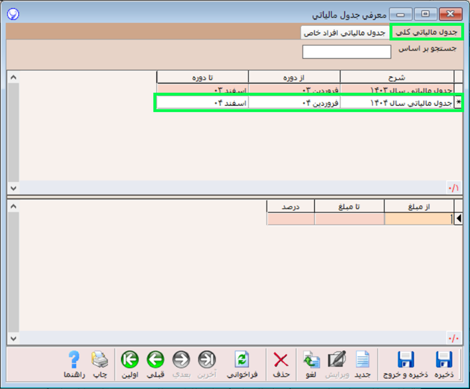
Task: Delete record with the red حذف icon
Action: (x=281, y=365)
